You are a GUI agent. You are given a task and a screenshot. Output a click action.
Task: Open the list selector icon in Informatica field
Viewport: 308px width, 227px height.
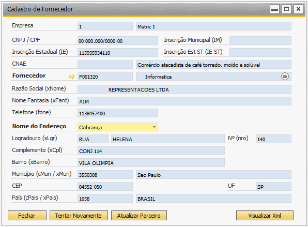pos(285,76)
